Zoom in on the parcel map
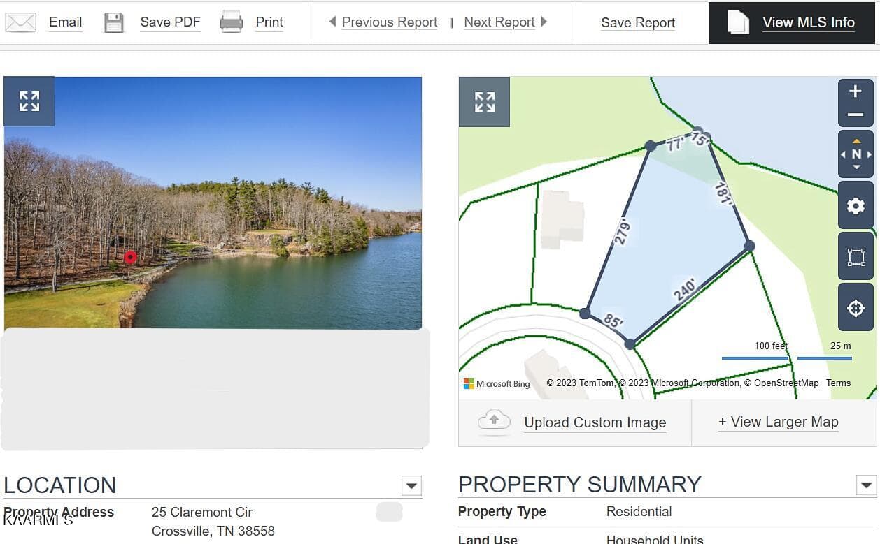 pyautogui.click(x=855, y=91)
